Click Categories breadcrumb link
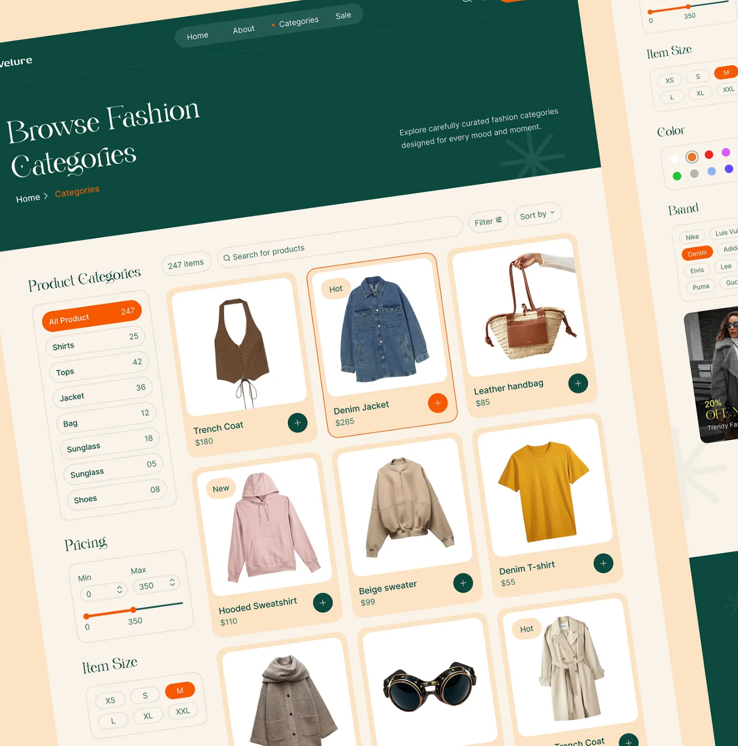The image size is (738, 746). pos(77,192)
